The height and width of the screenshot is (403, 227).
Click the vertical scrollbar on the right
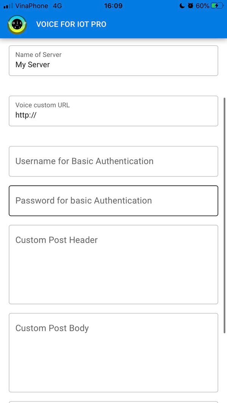pos(225,215)
